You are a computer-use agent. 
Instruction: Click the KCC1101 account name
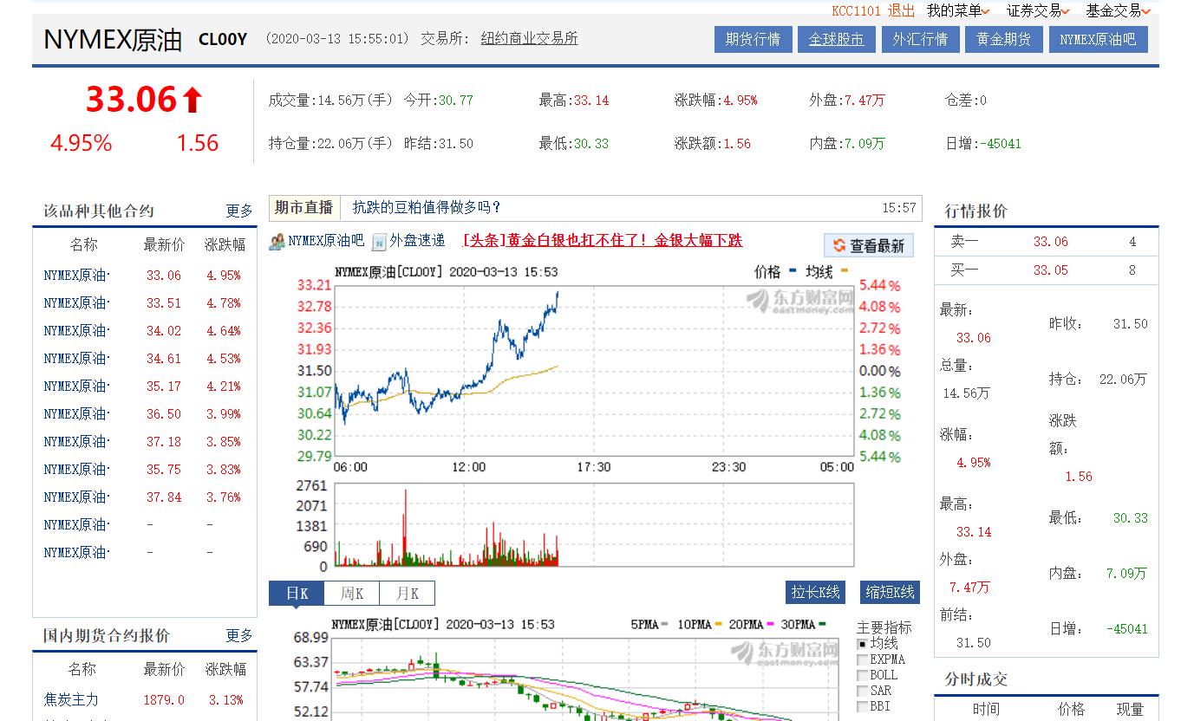tap(856, 10)
